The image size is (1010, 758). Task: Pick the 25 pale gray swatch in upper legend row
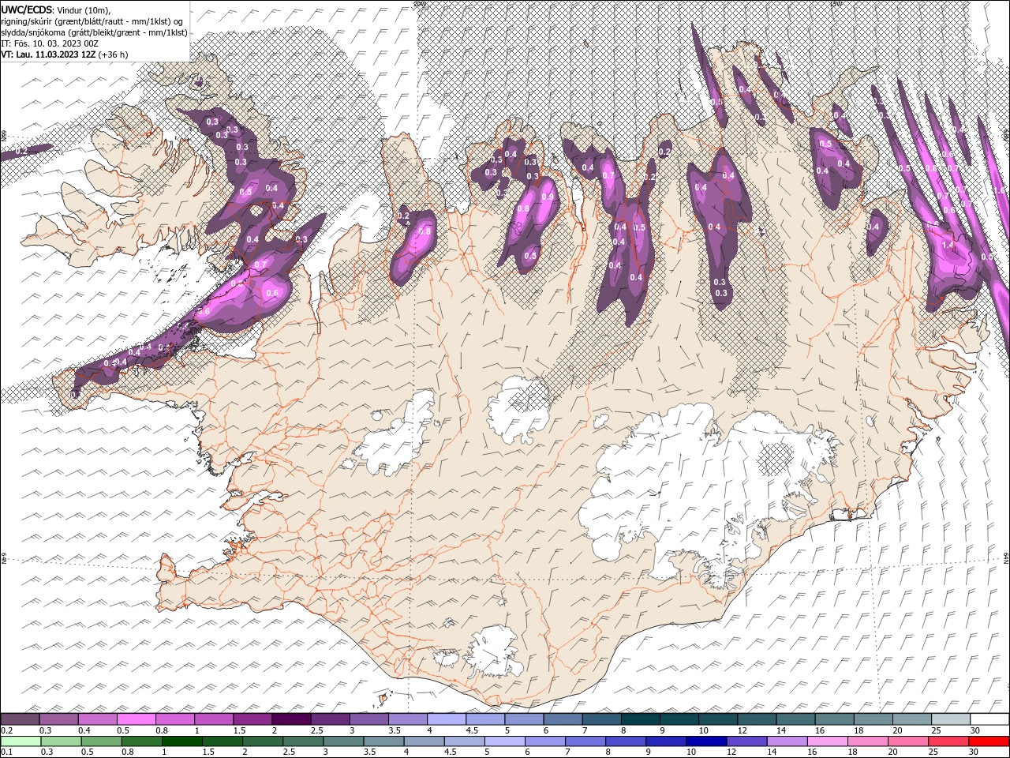(950, 719)
